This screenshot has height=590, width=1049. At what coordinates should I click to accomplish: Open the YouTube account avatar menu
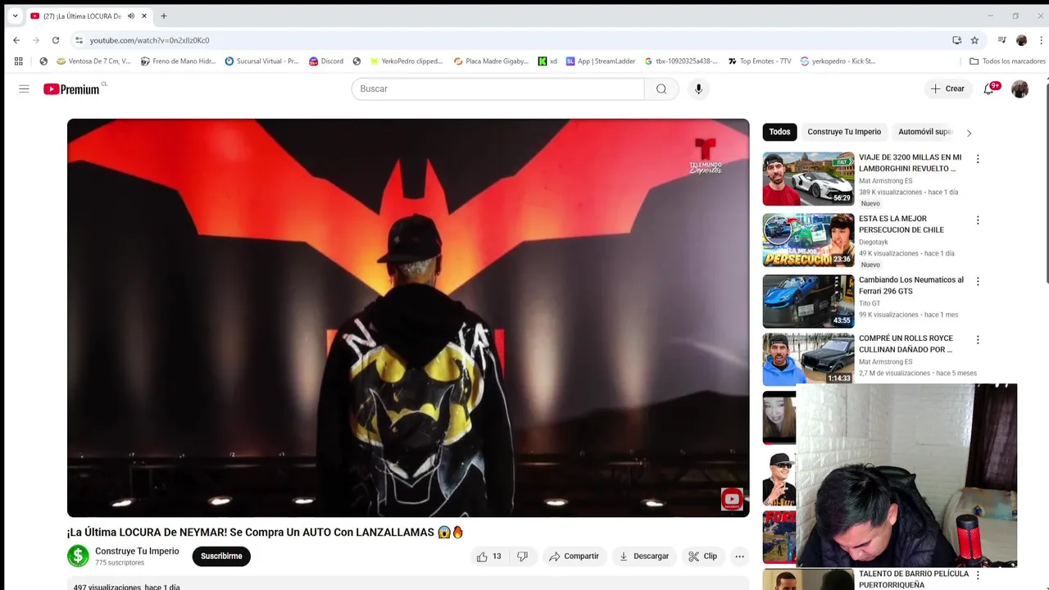(x=1019, y=88)
